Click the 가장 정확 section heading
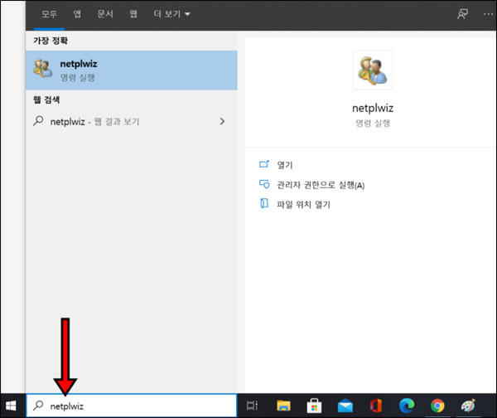 click(x=51, y=41)
